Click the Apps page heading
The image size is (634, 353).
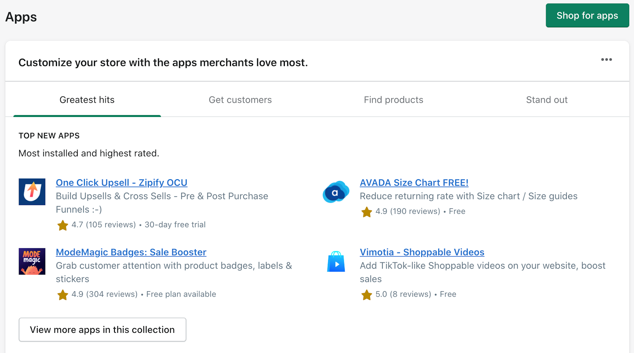tap(21, 17)
